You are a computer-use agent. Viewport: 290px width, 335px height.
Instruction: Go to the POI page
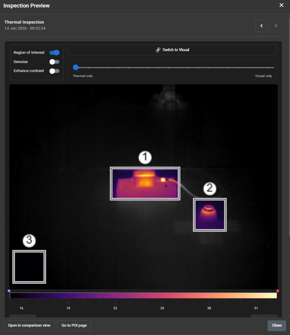74,325
